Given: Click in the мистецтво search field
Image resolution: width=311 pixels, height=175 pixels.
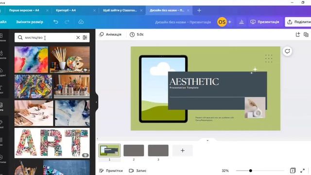Looking at the screenshot, I should click(x=52, y=37).
